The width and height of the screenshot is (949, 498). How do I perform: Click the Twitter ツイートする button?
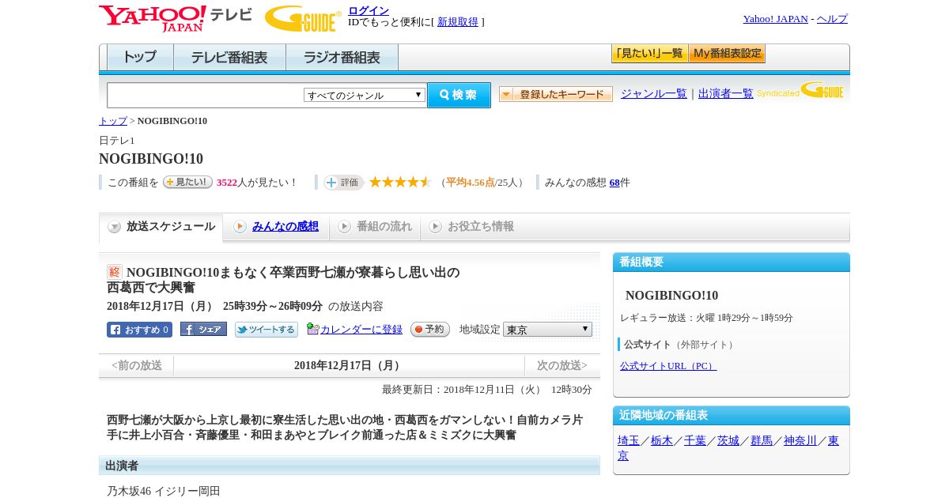click(x=267, y=330)
